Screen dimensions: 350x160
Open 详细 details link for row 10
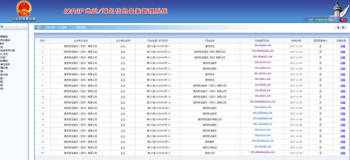click(x=343, y=97)
